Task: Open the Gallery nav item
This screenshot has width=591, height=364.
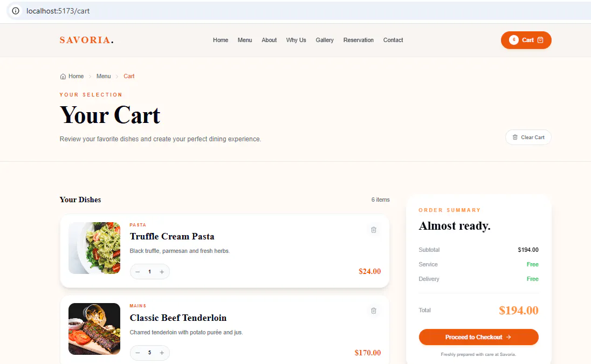Action: coord(325,40)
